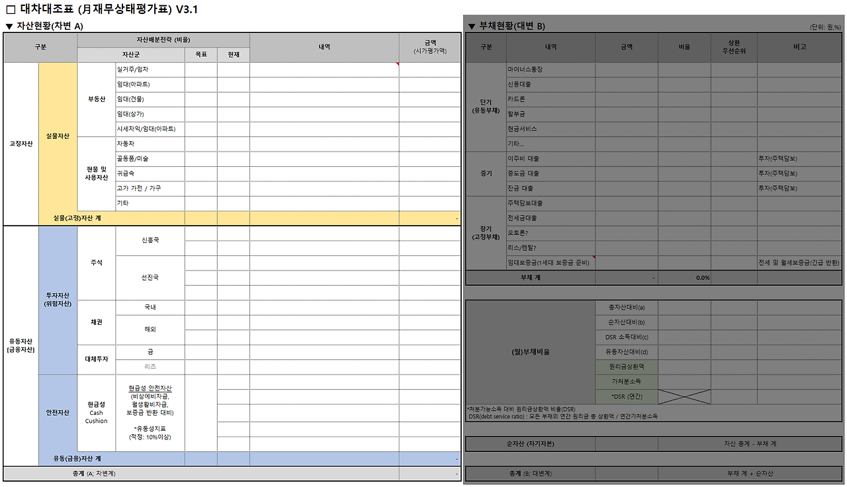
Task: Select the '해외' bond cell
Action: [x=150, y=330]
